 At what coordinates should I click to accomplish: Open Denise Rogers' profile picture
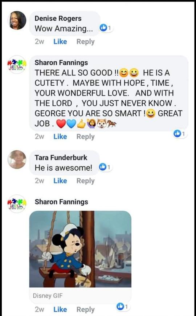click(x=17, y=20)
